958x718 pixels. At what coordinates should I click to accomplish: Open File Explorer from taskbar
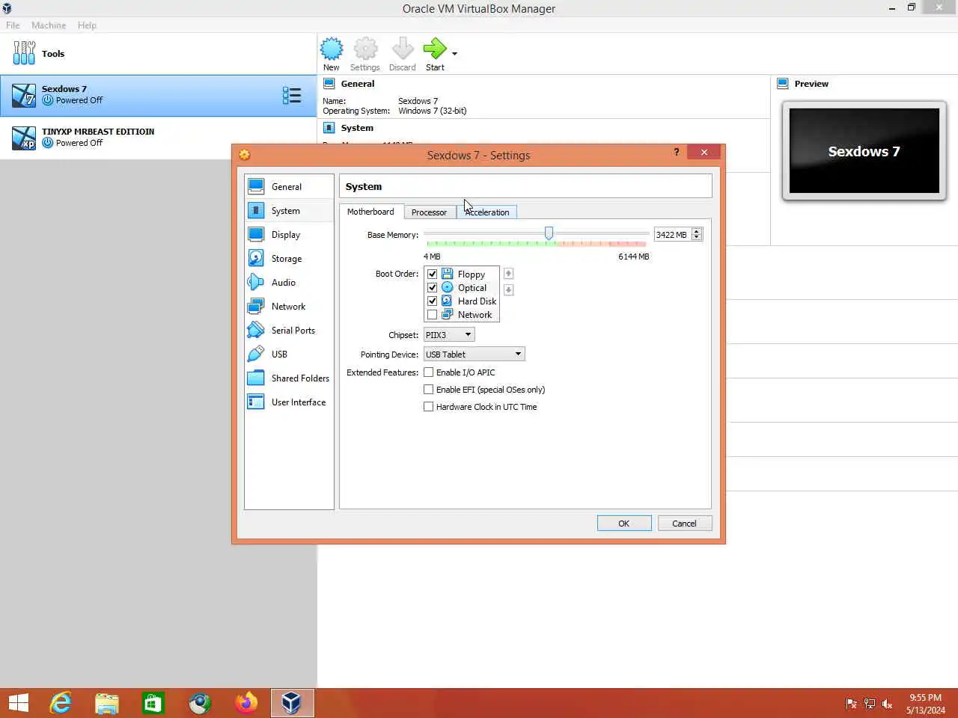click(107, 703)
